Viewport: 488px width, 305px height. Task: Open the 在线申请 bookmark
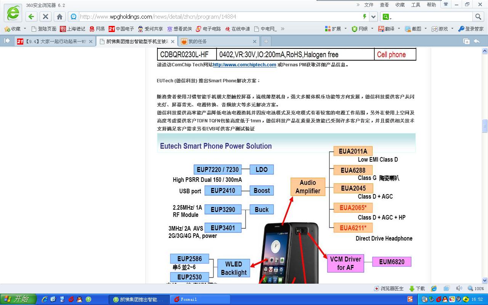(x=238, y=29)
